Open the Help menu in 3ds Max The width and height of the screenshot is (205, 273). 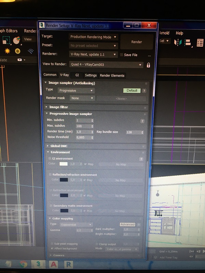point(179,33)
